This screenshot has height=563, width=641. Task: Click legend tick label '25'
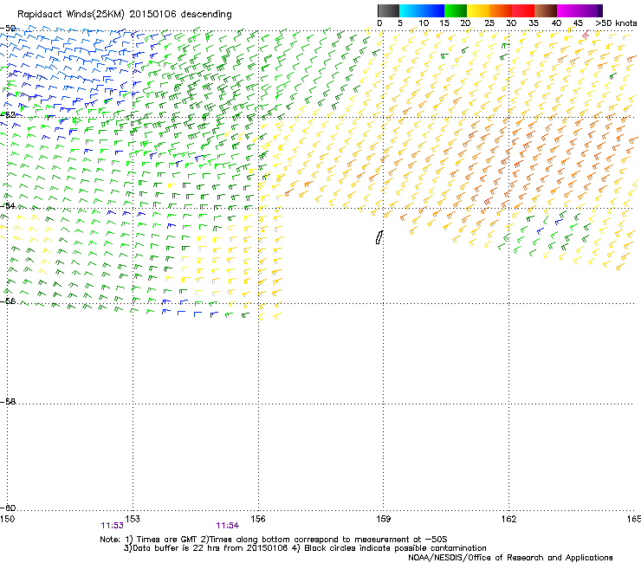tap(489, 23)
